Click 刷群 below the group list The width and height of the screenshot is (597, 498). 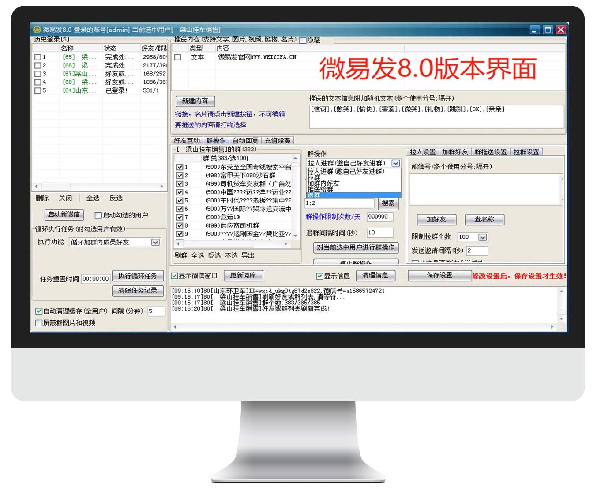point(181,255)
